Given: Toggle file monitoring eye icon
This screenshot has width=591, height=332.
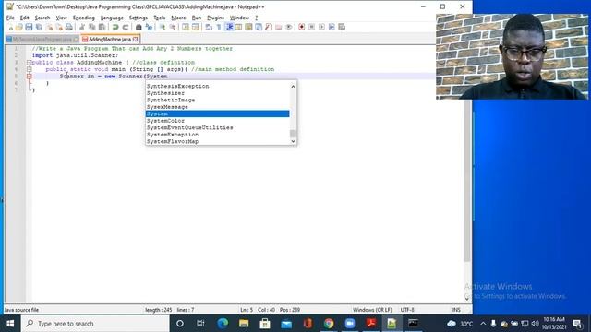Looking at the screenshot, I should [289, 27].
